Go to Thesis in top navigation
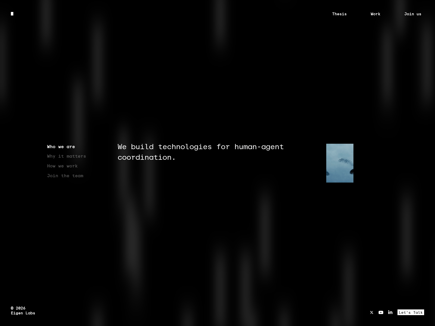The width and height of the screenshot is (435, 326). pos(339,14)
